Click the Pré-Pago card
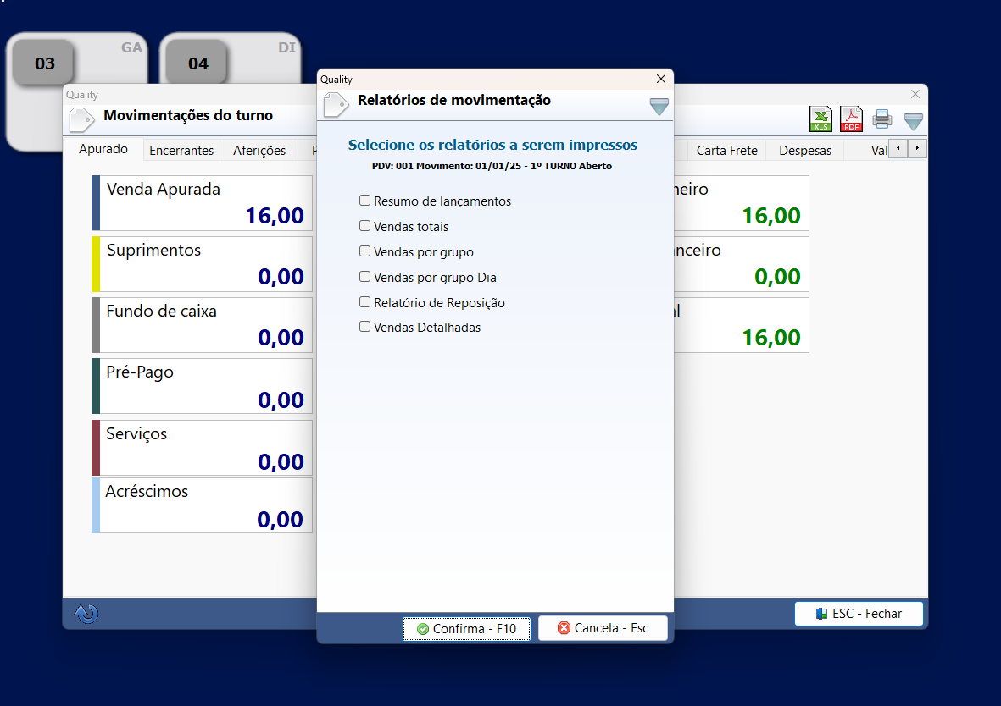The width and height of the screenshot is (1001, 706). pos(202,386)
